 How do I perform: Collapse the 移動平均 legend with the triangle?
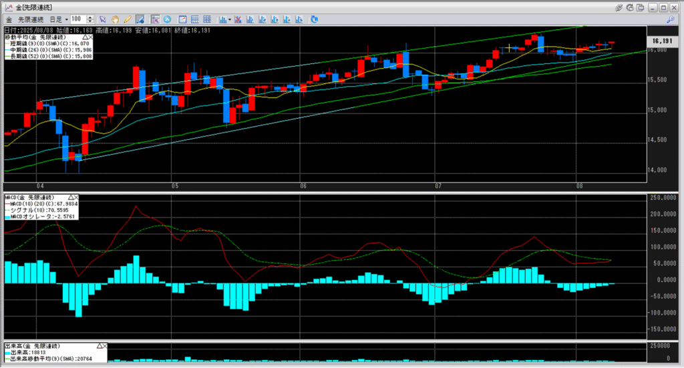click(85, 37)
